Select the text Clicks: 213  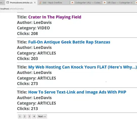point(27,109)
